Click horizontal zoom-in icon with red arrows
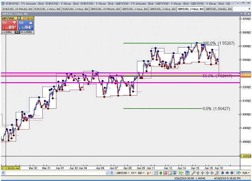 click(198, 173)
